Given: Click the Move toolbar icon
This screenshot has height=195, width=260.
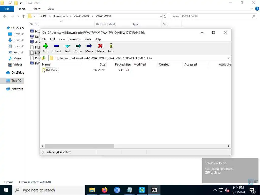Looking at the screenshot, I should tap(89, 48).
